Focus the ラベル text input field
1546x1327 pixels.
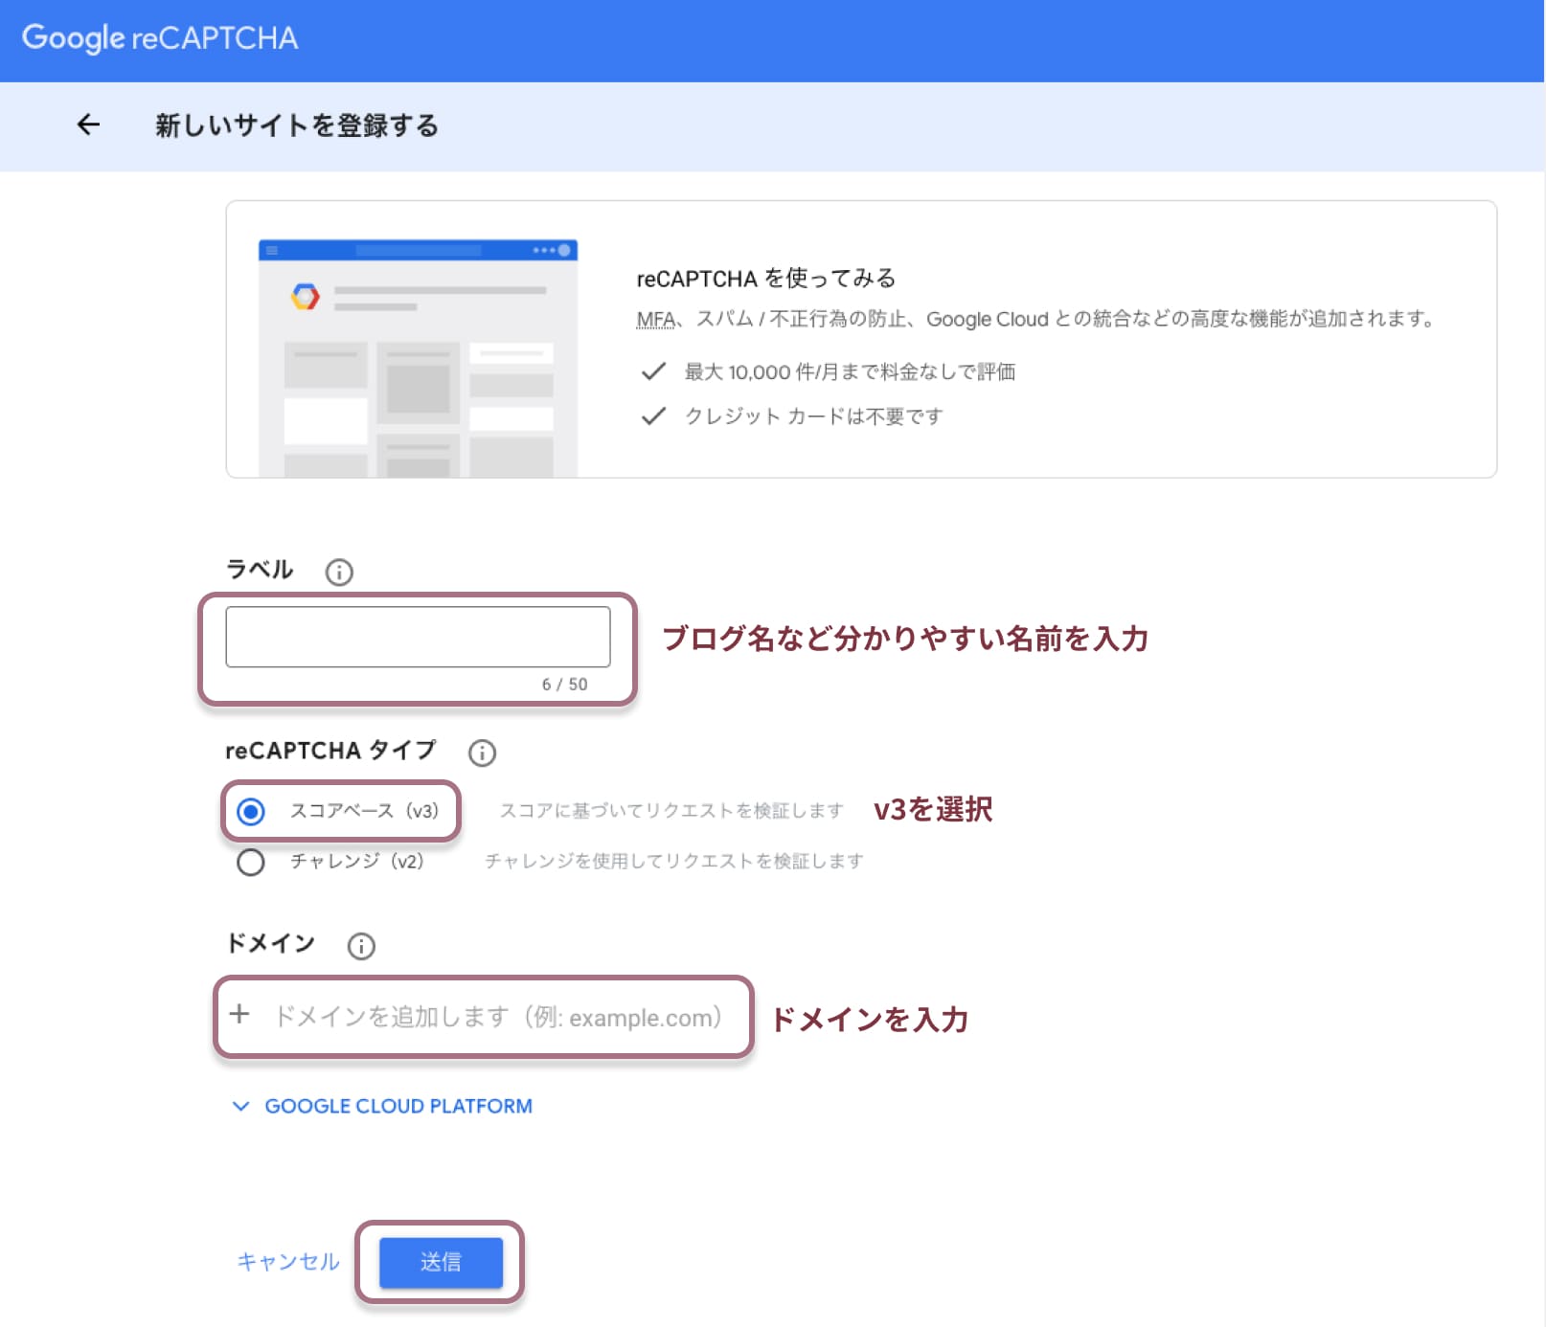click(418, 637)
